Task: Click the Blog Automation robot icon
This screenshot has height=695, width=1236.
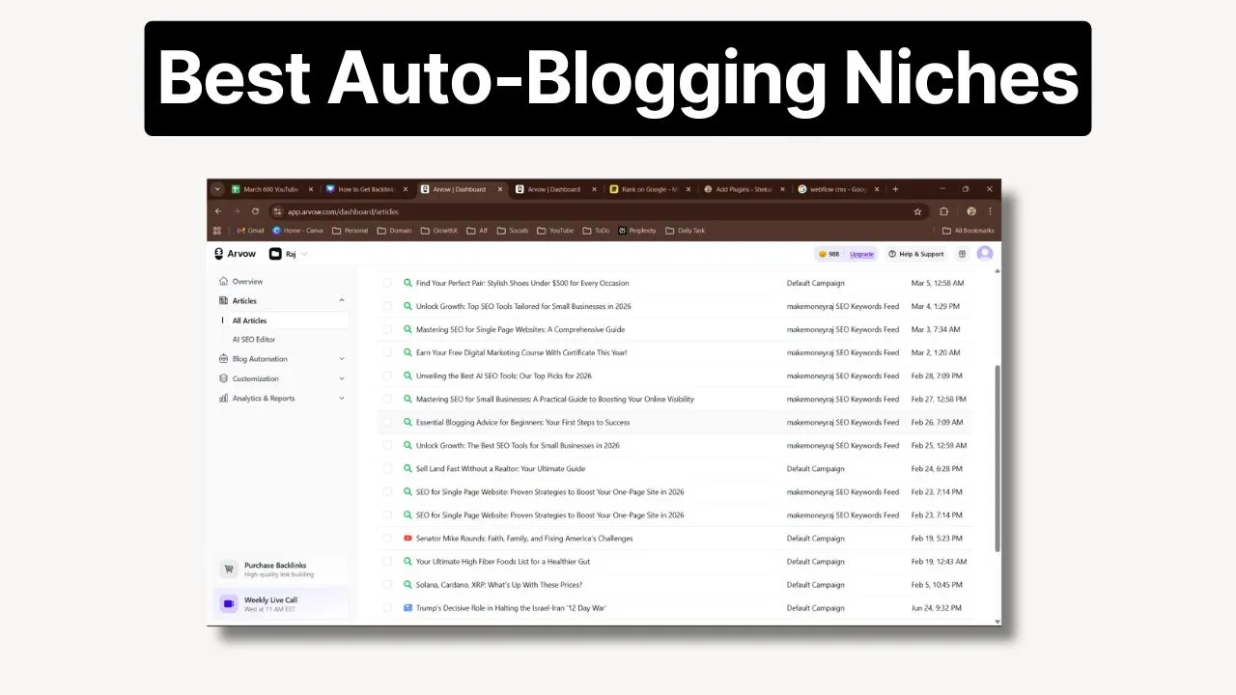Action: point(224,359)
